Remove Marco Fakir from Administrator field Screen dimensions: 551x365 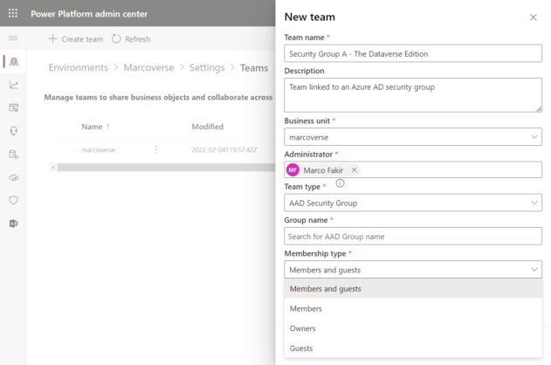[x=354, y=170]
